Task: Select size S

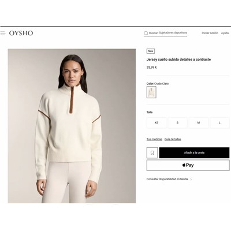Action: (177, 122)
